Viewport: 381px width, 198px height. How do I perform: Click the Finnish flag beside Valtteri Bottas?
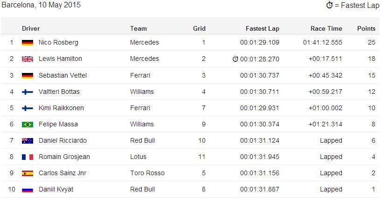(x=27, y=92)
